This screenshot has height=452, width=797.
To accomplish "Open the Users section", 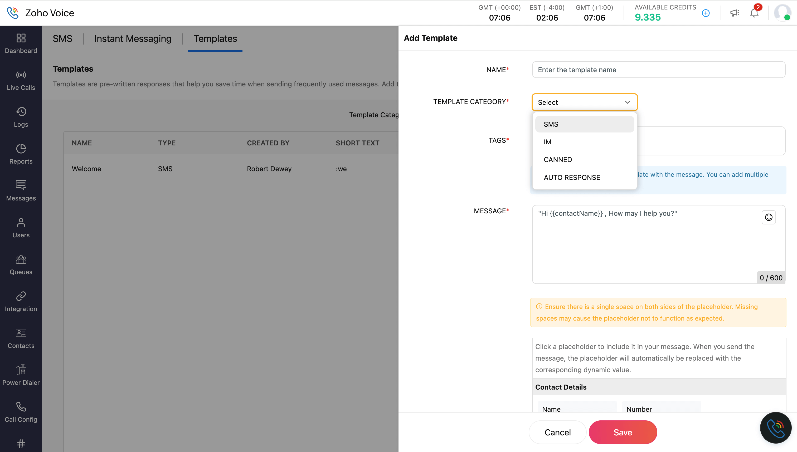I will point(21,228).
